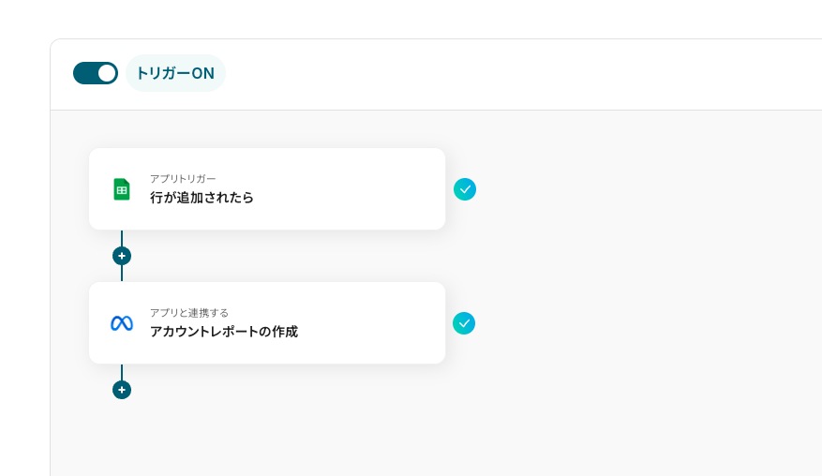Click the アプリトリガー caption text
This screenshot has height=476, width=822.
click(x=183, y=179)
